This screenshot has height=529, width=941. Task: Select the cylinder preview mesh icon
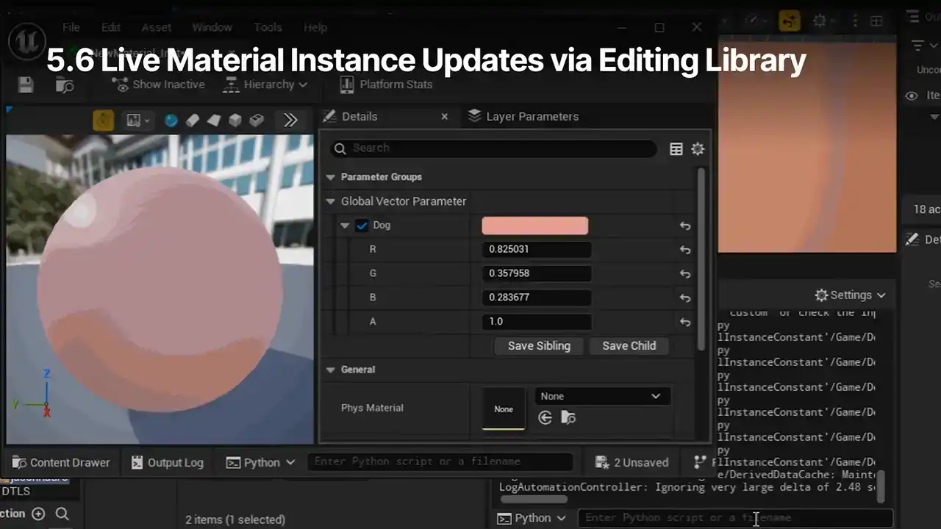point(193,120)
